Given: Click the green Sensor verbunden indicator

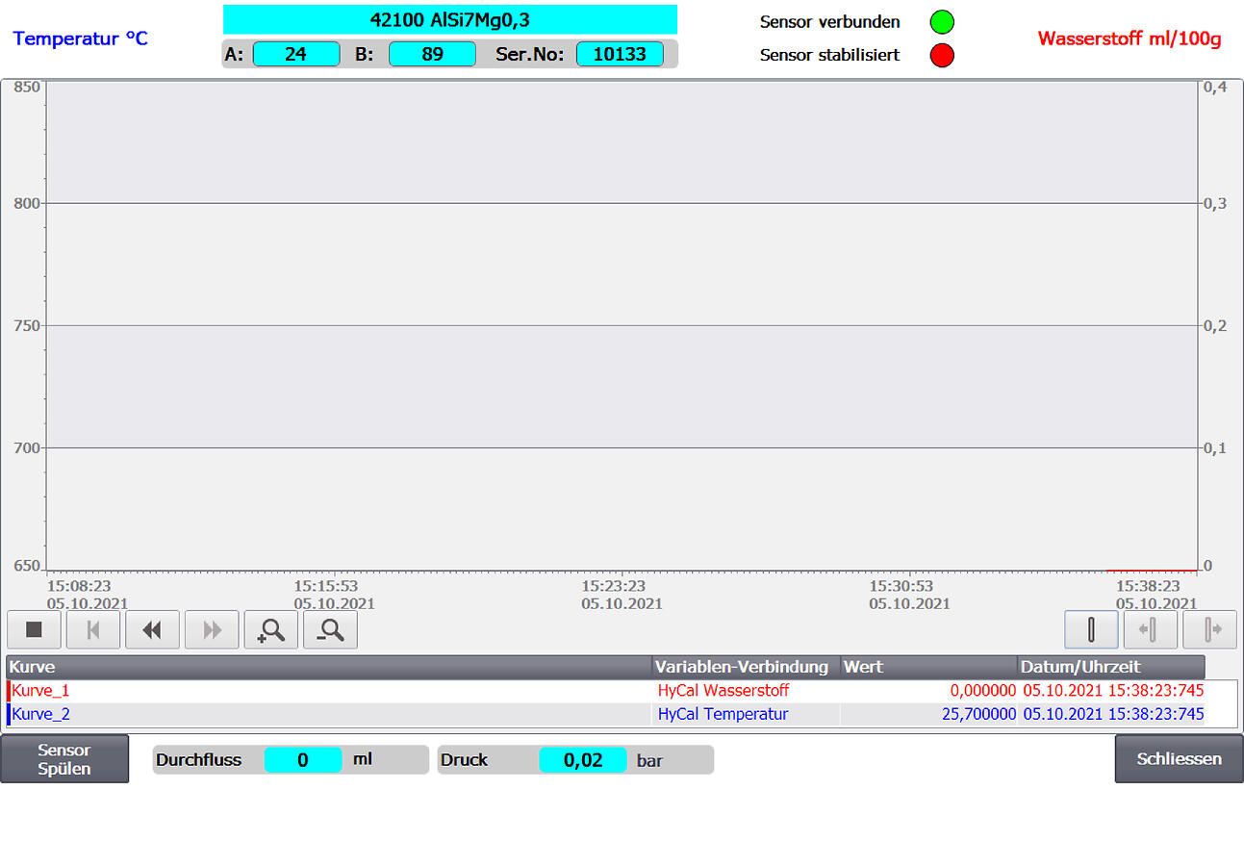Looking at the screenshot, I should [942, 22].
